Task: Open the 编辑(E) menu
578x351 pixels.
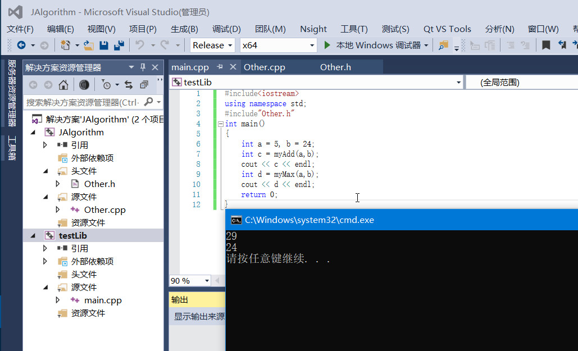Action: (61, 29)
